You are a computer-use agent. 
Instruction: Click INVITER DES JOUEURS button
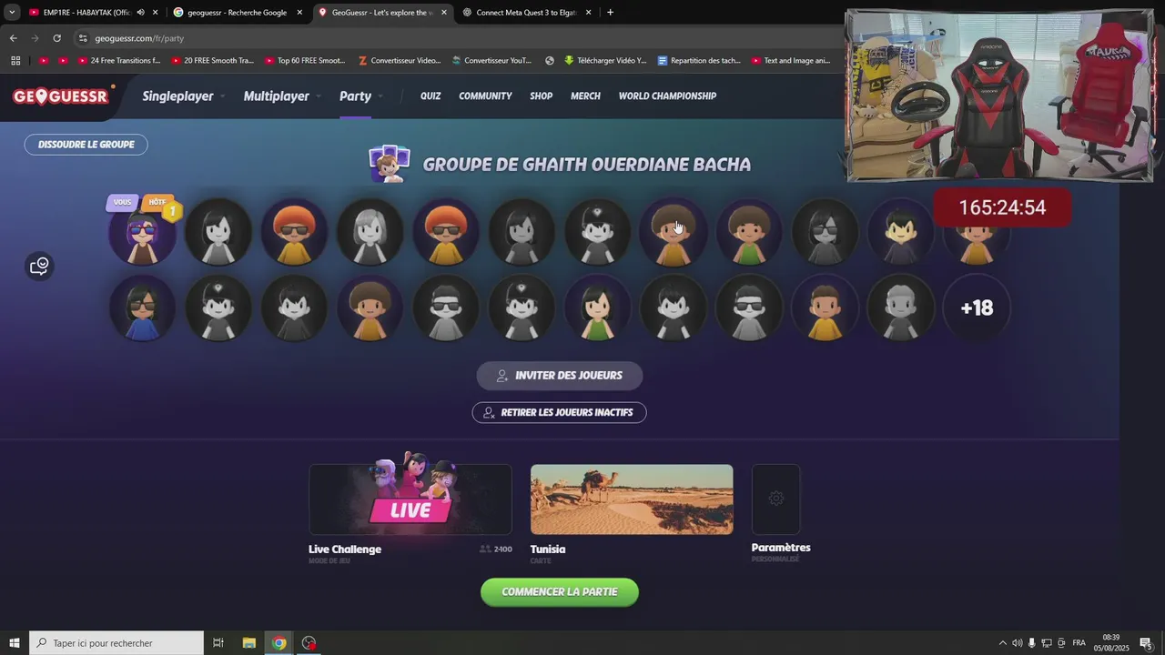coord(560,376)
